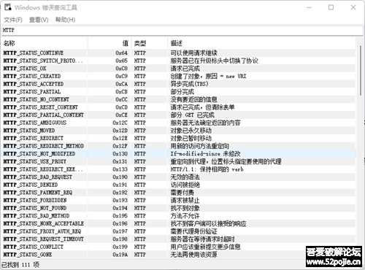Click description 无法再使用该资源

pos(193,255)
